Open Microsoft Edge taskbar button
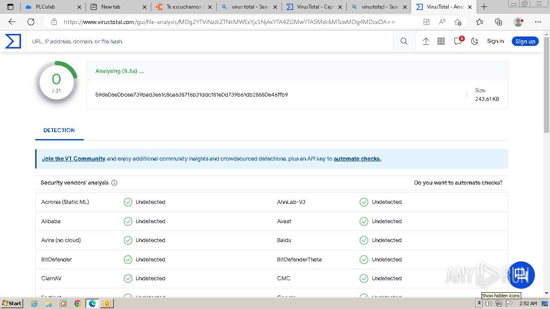550x309 pixels. click(x=92, y=303)
